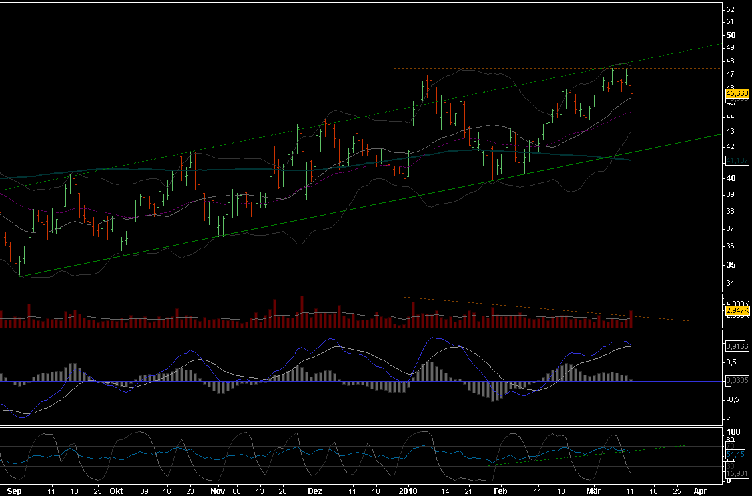Click the Mär month label on time axis
This screenshot has width=752, height=496.
pyautogui.click(x=593, y=491)
